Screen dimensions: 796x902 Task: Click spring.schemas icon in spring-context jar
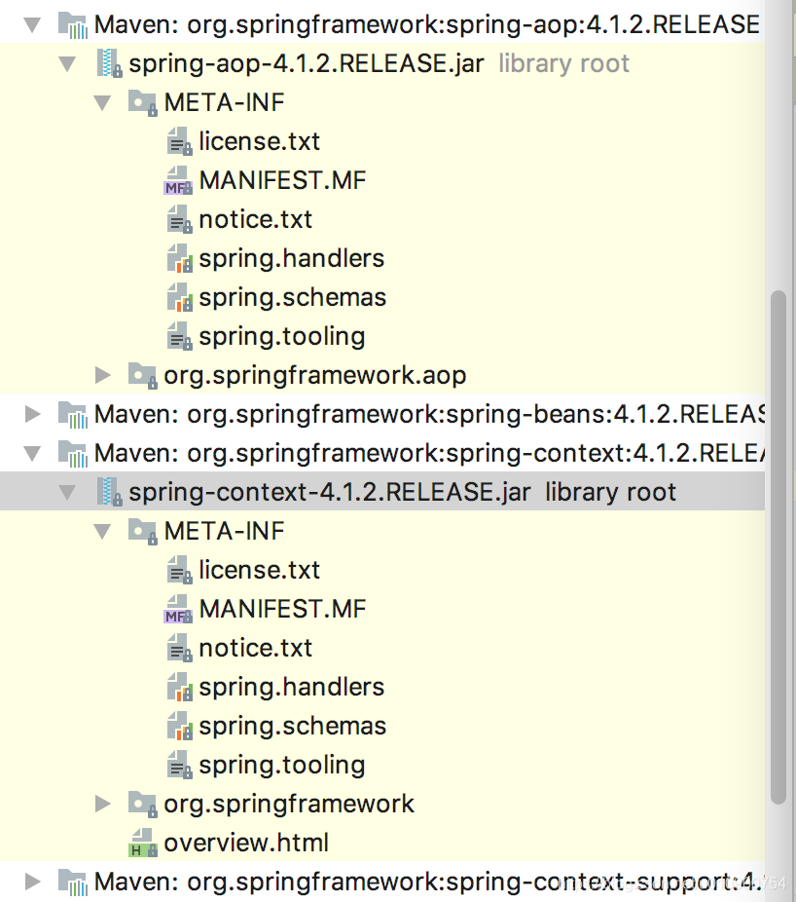pyautogui.click(x=179, y=726)
